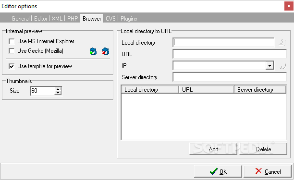This screenshot has width=294, height=180.
Task: Decrease thumbnail size with down arrow
Action: click(58, 93)
